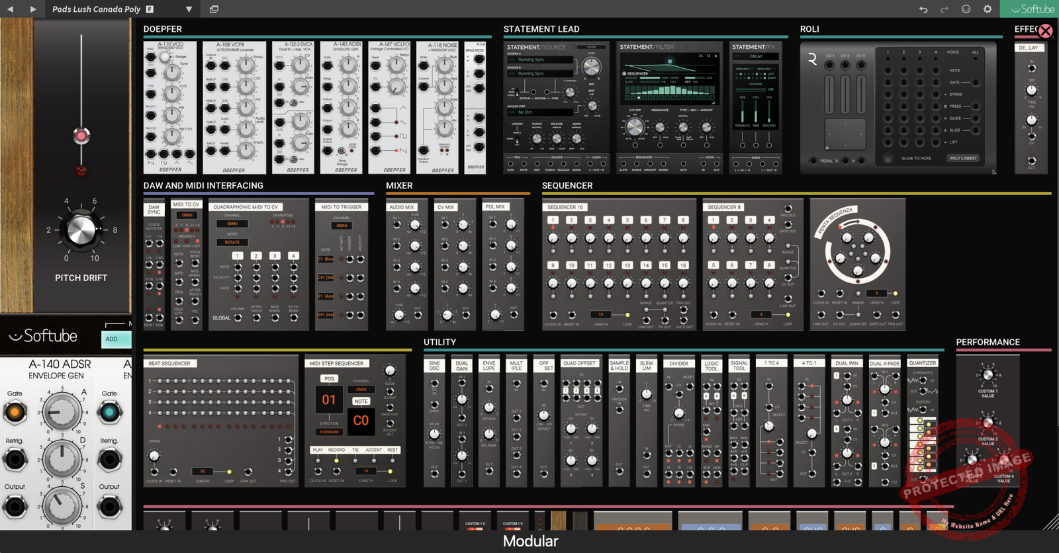Add the Statement Filter module
1059x553 pixels.
click(x=669, y=108)
